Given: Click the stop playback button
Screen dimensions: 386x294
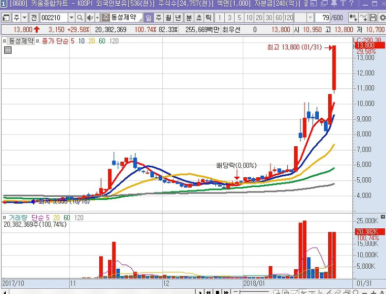Looking at the screenshot, I should pyautogui.click(x=217, y=292).
